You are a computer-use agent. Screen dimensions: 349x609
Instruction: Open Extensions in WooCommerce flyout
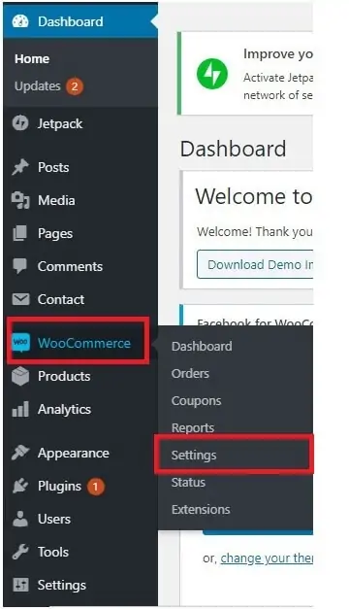(201, 509)
